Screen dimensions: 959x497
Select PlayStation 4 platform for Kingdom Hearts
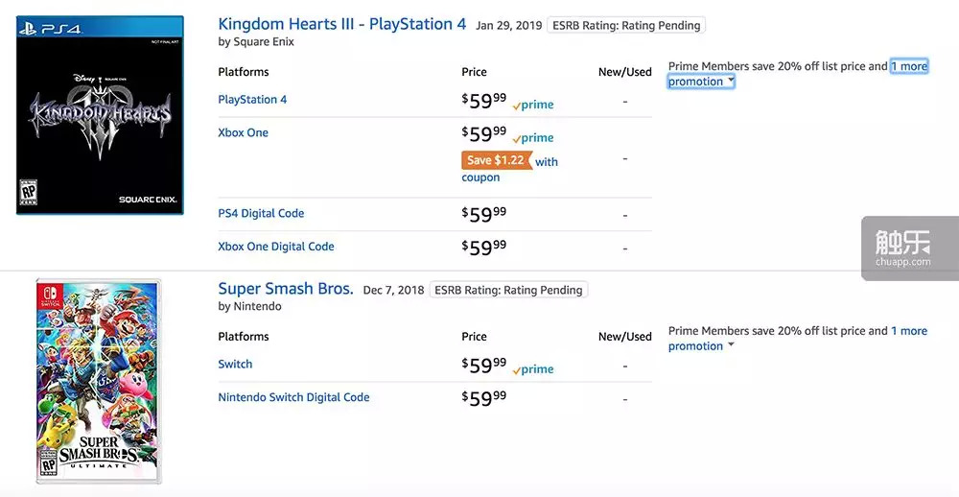coord(252,100)
